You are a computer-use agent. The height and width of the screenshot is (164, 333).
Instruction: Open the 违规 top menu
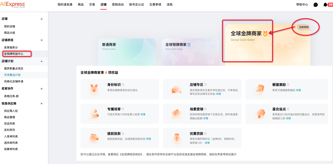tap(170, 4)
